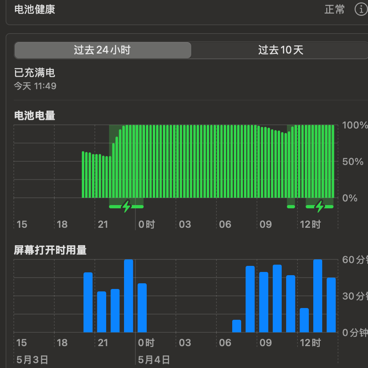Click the 0时 label under battery chart
The image size is (368, 368).
147,225
